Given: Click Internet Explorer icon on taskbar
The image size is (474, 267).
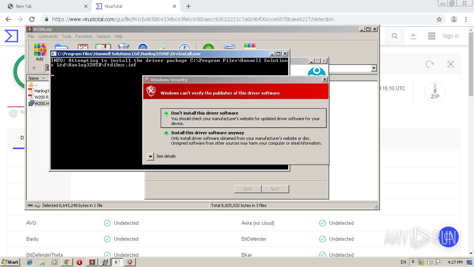Looking at the screenshot, I should [x=30, y=262].
